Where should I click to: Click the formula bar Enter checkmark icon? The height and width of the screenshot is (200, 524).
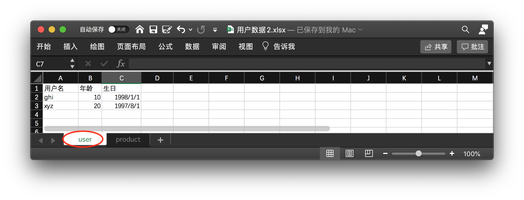click(104, 64)
